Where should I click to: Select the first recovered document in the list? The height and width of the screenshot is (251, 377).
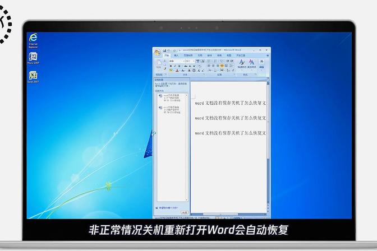tap(172, 98)
